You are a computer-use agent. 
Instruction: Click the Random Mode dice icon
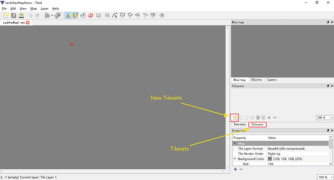[57, 15]
